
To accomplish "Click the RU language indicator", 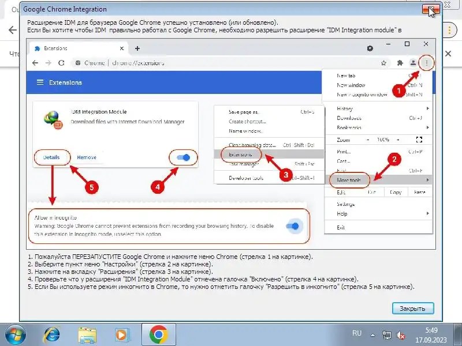I will [x=356, y=333].
